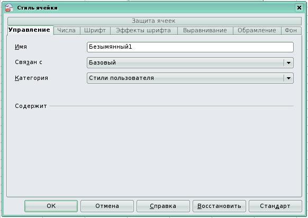The height and width of the screenshot is (218, 308).
Task: Click the Категория label
Action: click(31, 78)
